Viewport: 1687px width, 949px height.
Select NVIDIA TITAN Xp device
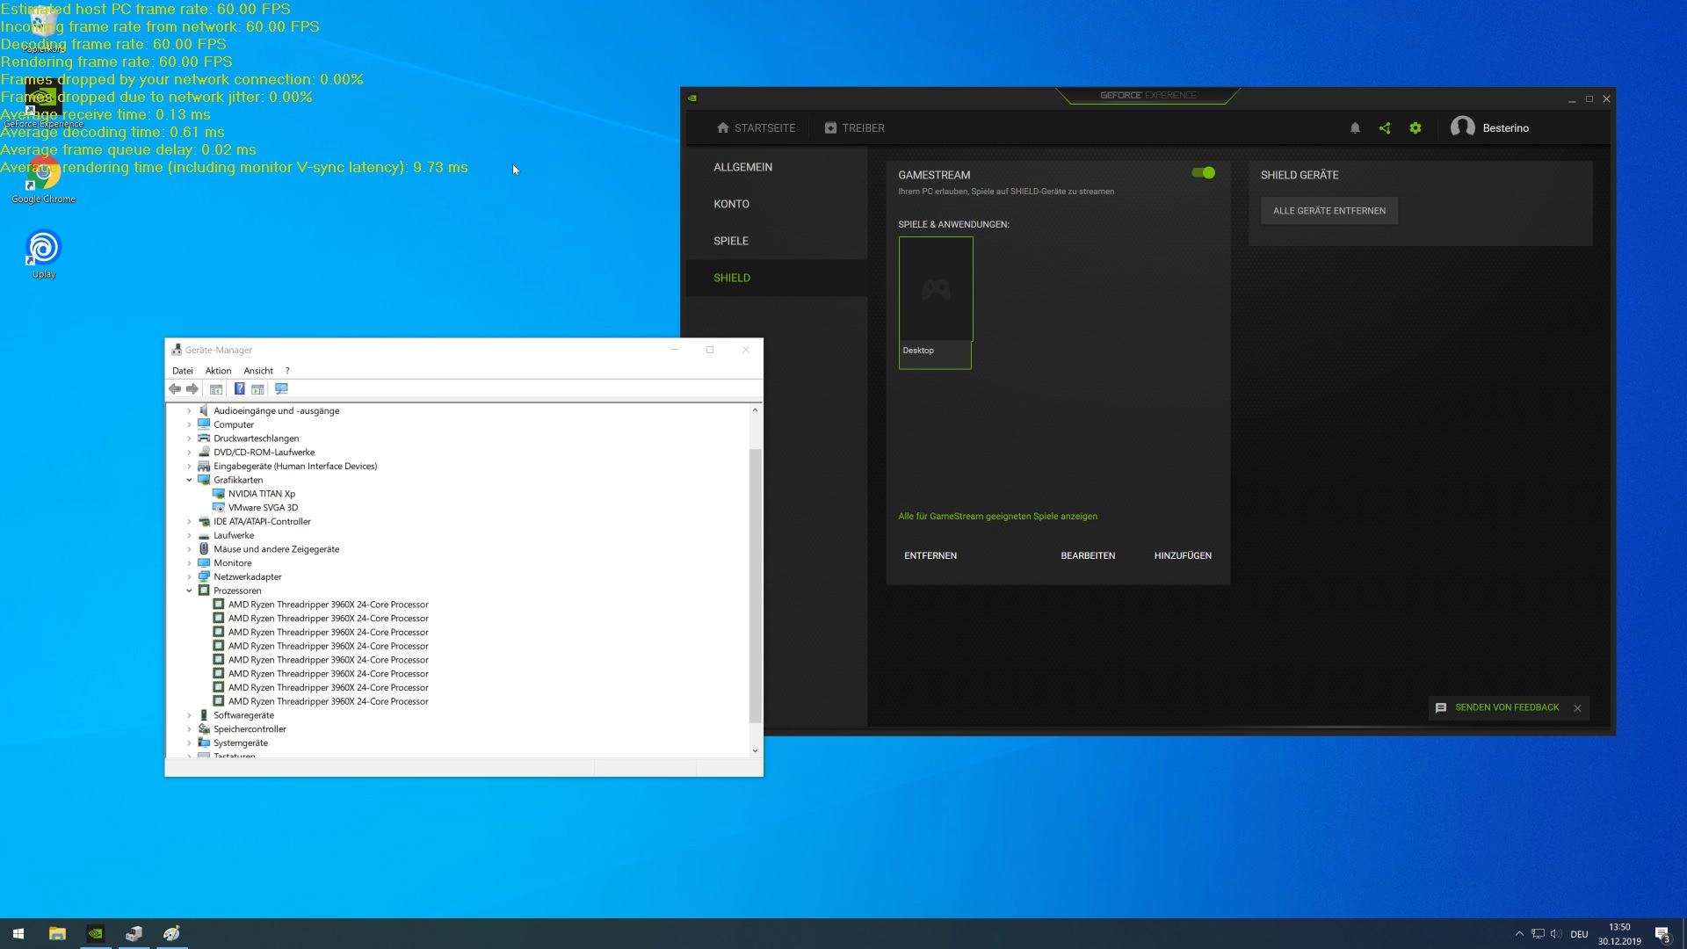(x=261, y=494)
